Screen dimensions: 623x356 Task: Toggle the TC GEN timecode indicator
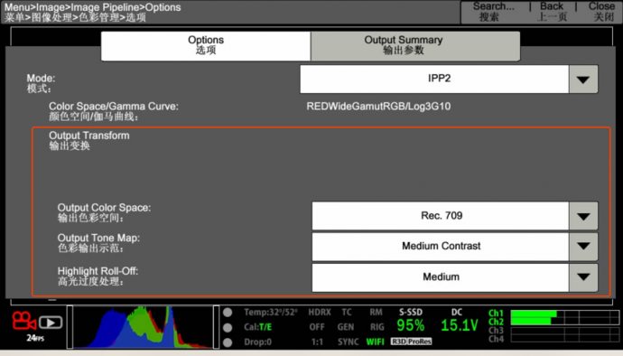coord(346,320)
